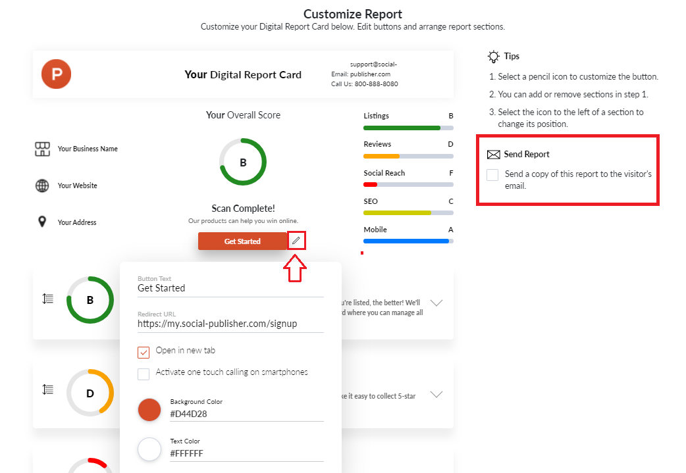The image size is (686, 473).
Task: Expand the listings section chevron
Action: (436, 303)
